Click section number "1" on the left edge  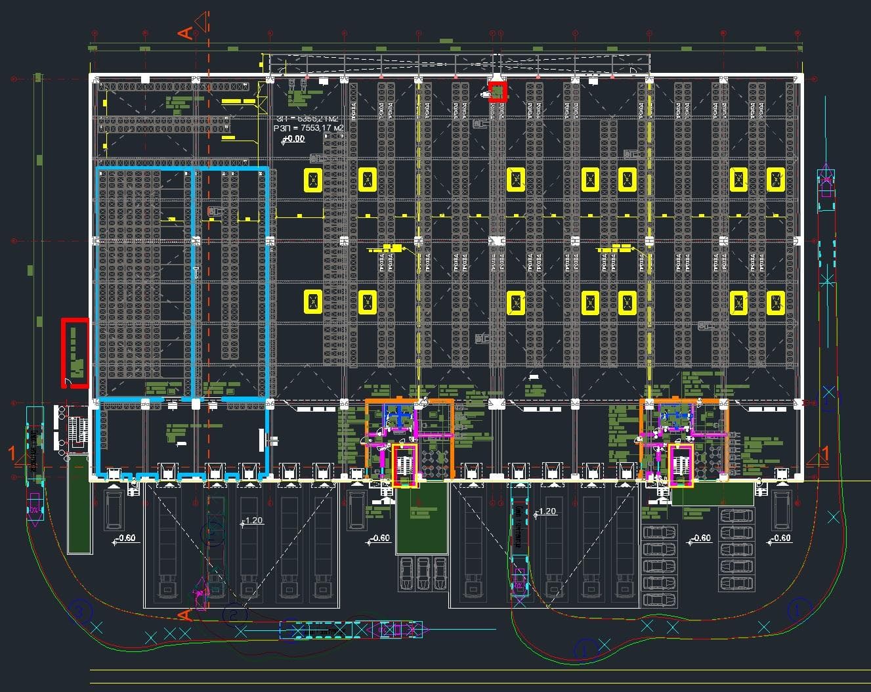click(11, 453)
